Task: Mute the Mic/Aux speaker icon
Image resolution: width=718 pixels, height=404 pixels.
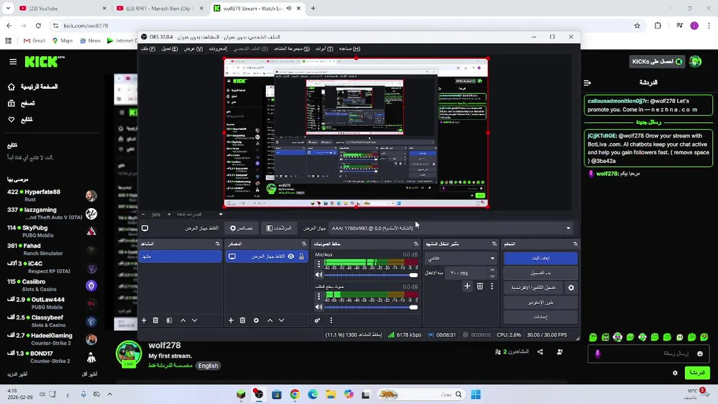Action: tap(319, 275)
